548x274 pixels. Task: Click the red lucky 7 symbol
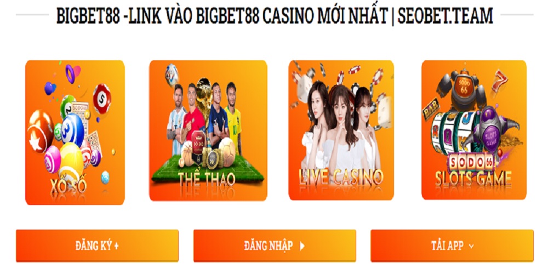[500, 81]
